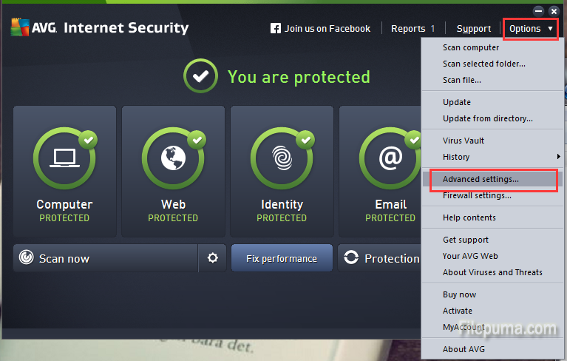Click the Computer protection laptop icon

(x=64, y=158)
